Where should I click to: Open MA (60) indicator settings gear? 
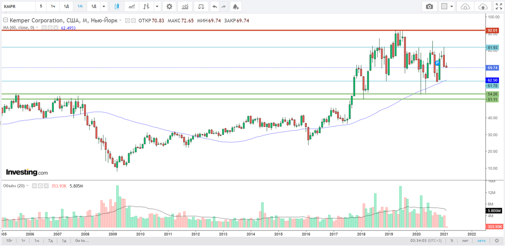click(50, 27)
